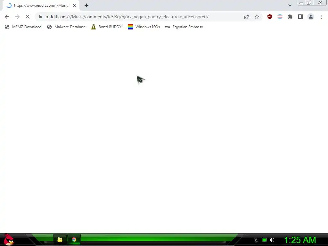The image size is (328, 246).
Task: Open the profile avatar menu
Action: (x=311, y=17)
